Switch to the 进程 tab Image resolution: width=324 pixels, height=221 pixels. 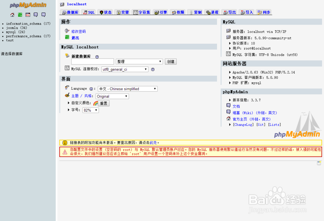point(212,12)
